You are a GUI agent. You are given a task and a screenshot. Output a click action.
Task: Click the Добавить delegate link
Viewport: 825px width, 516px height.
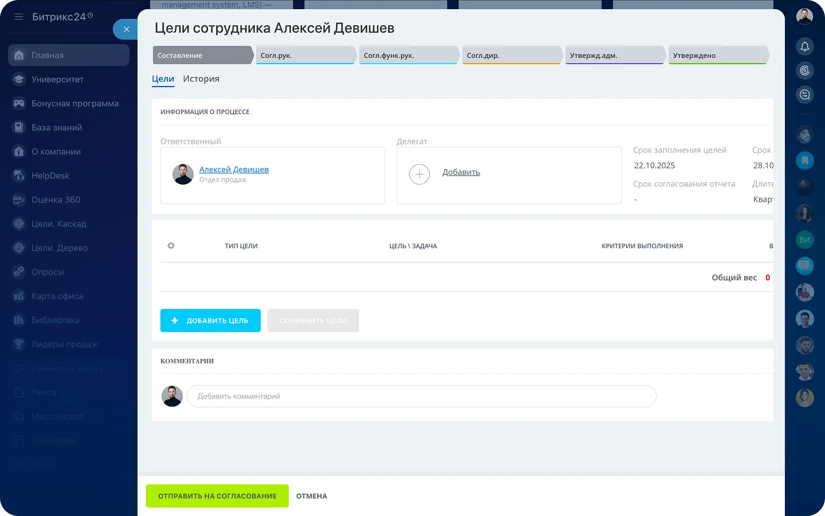point(461,172)
